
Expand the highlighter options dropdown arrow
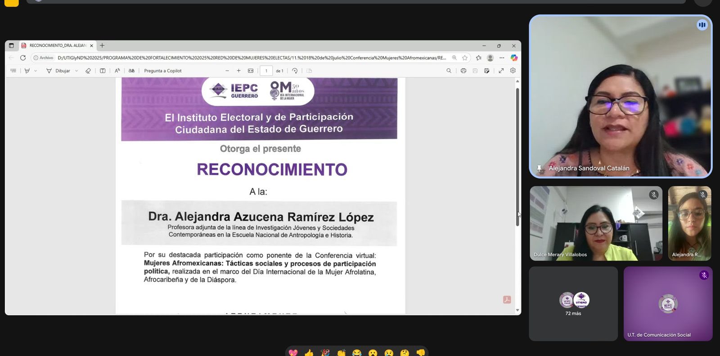pos(36,71)
